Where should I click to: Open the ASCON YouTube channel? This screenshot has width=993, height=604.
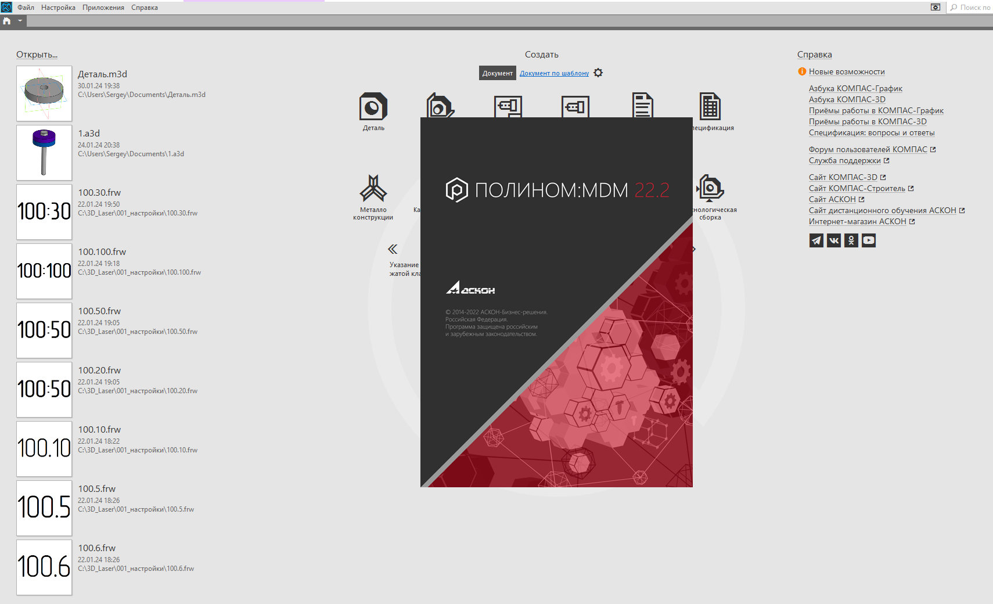coord(869,240)
